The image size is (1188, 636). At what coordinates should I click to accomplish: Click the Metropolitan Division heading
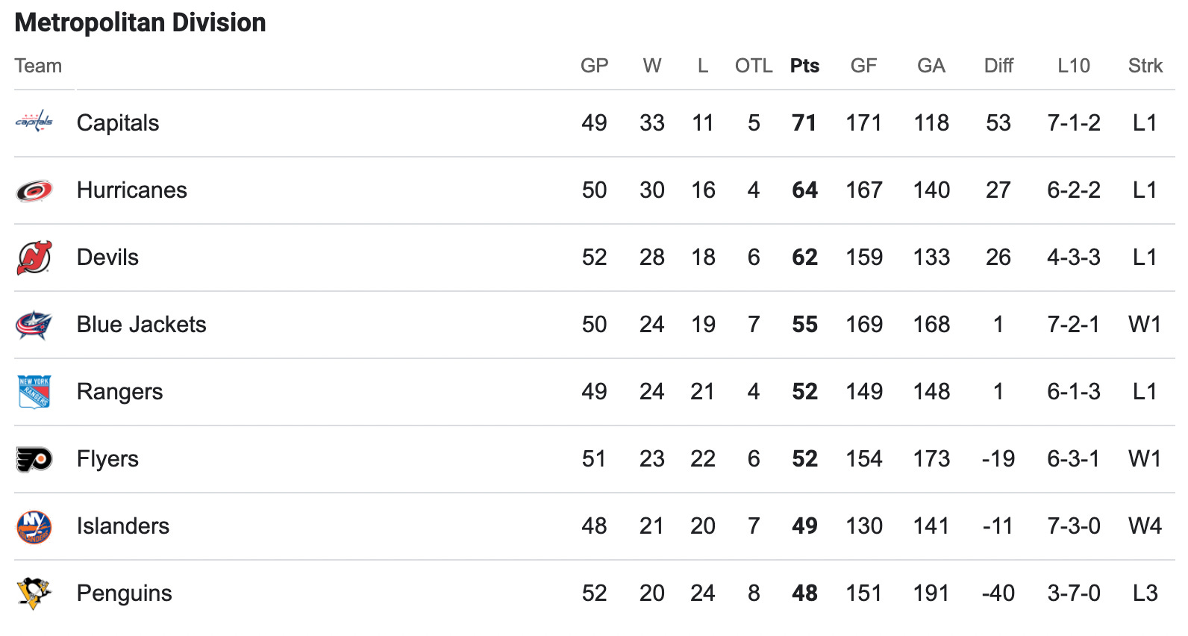pyautogui.click(x=140, y=22)
